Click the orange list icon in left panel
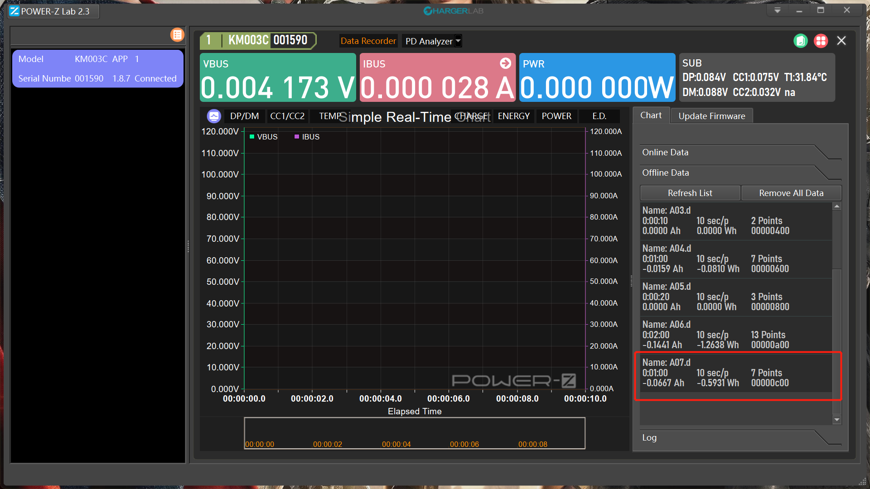This screenshot has height=489, width=870. tap(177, 35)
